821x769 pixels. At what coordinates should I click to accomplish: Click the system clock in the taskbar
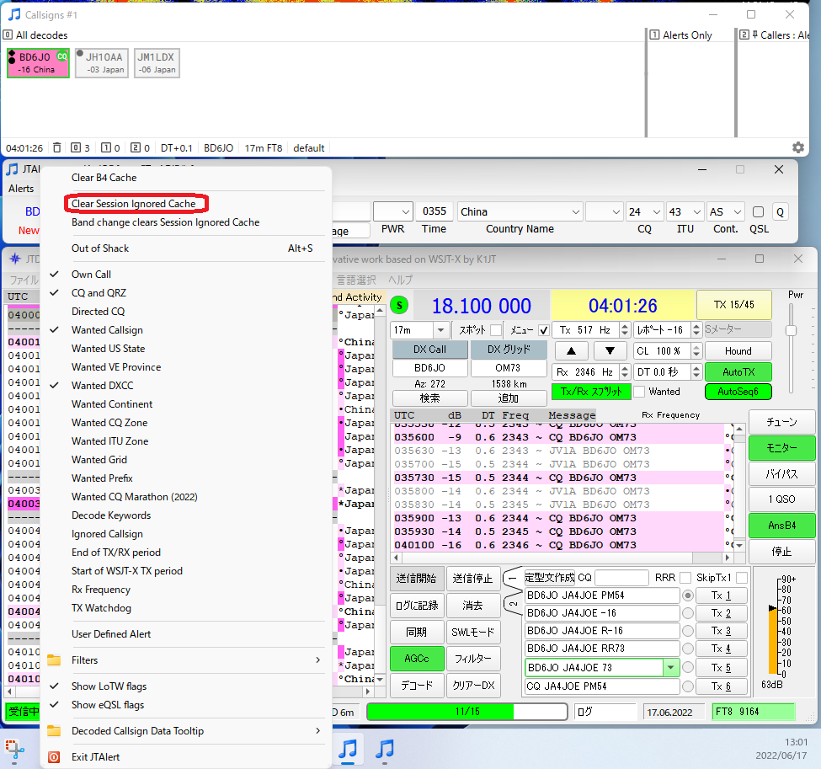(x=781, y=749)
